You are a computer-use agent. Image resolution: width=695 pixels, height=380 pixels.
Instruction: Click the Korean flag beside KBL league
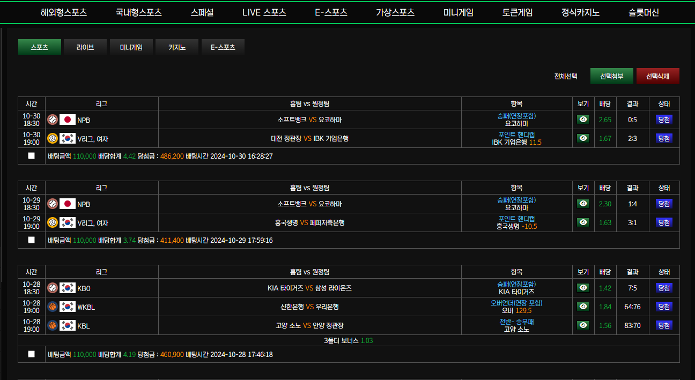tap(68, 325)
